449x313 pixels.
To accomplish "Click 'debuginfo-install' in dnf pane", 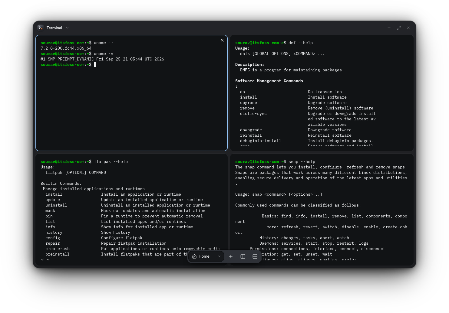I will (x=261, y=141).
